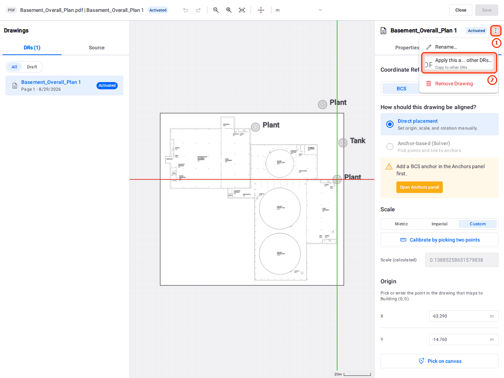Image resolution: width=504 pixels, height=378 pixels.
Task: Toggle the crosshair origin tool
Action: click(261, 10)
